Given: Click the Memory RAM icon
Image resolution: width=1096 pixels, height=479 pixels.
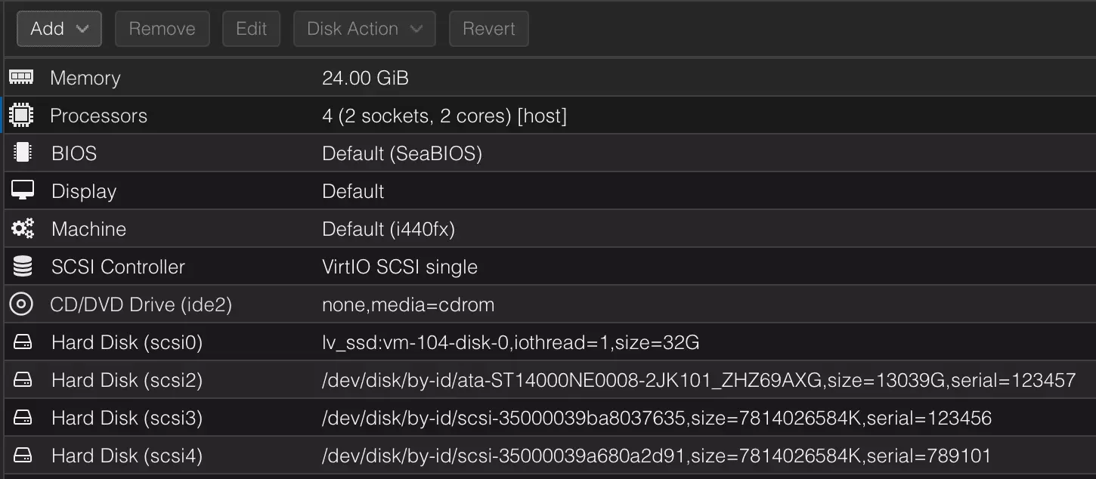Looking at the screenshot, I should pyautogui.click(x=21, y=78).
